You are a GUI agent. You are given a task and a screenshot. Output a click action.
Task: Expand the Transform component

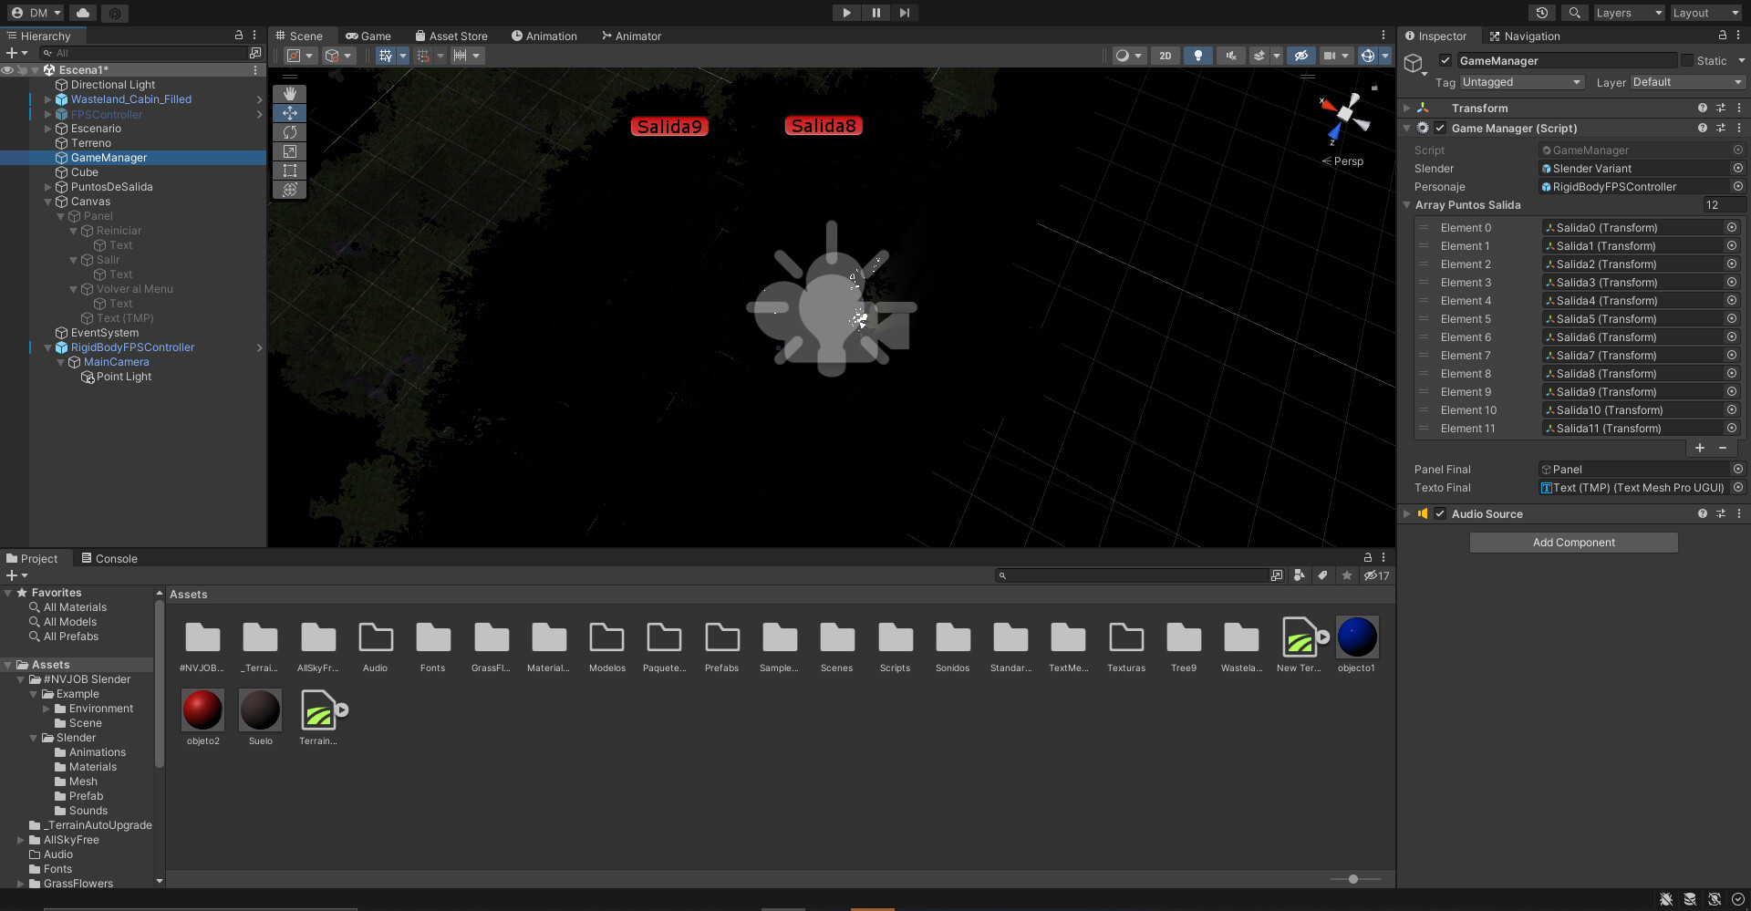point(1406,109)
